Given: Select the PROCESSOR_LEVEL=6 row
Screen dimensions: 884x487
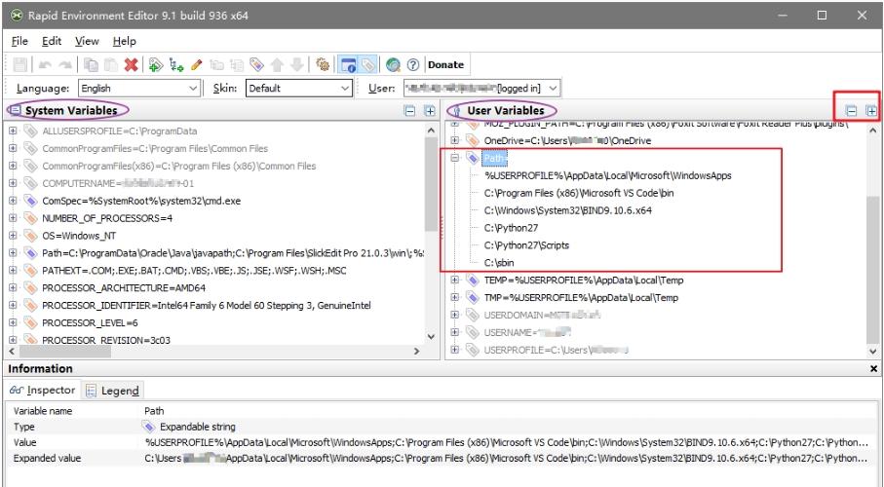Looking at the screenshot, I should tap(90, 323).
